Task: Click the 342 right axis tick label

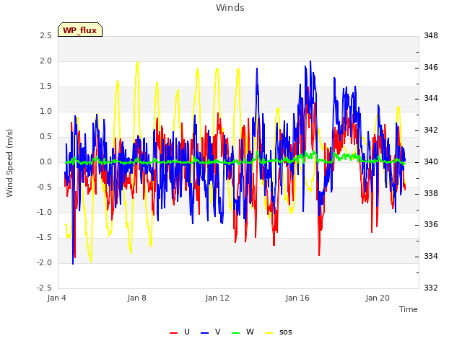Action: coord(431,130)
